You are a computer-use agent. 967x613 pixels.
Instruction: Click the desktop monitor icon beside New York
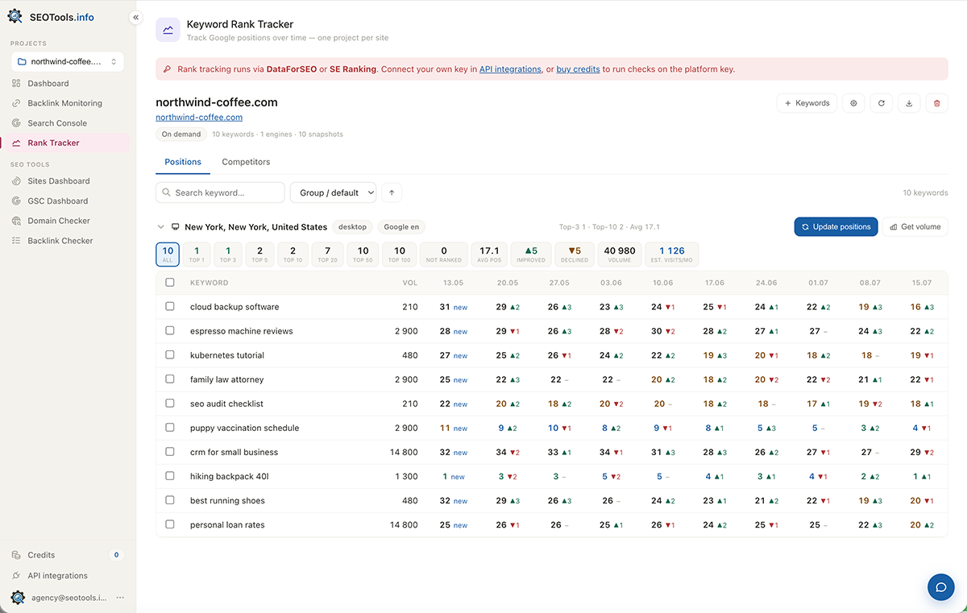pos(176,227)
